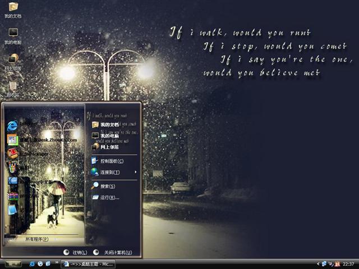Viewport: 359px width, 269px height.
Task: Expand 所有程序(P) all programs
Action: 37,239
